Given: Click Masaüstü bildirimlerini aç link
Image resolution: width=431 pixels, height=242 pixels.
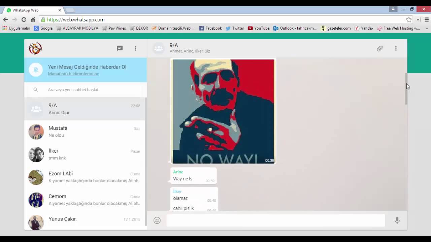Looking at the screenshot, I should (73, 74).
